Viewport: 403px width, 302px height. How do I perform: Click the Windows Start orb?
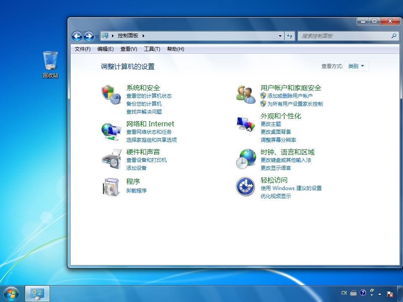click(x=11, y=294)
